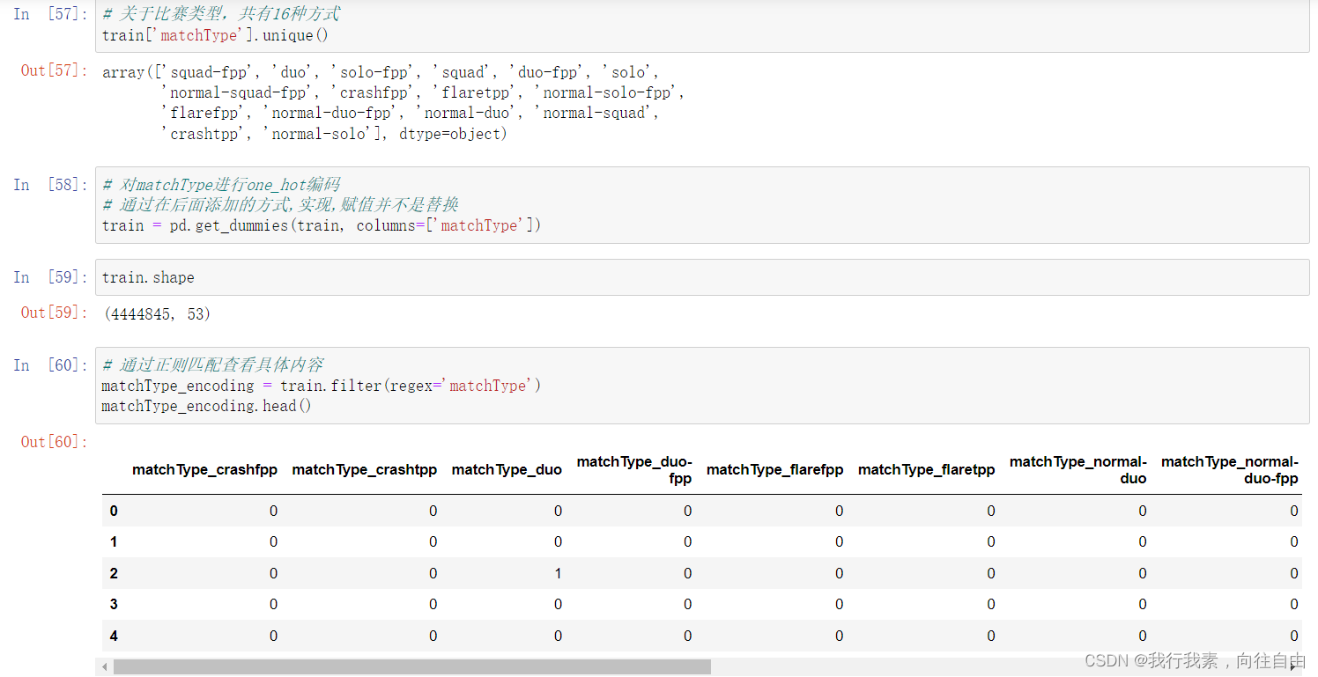Click the matchType_flaretpp column header
This screenshot has height=677, width=1318.
pos(927,470)
